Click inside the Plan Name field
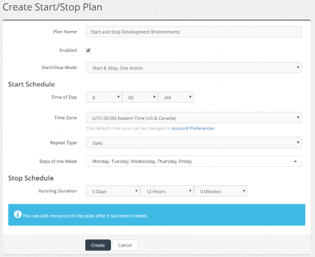Viewport: 315px width, 257px height. click(194, 32)
